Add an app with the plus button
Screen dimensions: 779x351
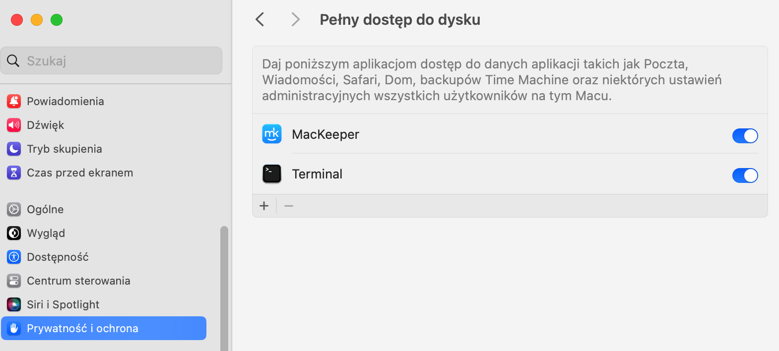[264, 206]
